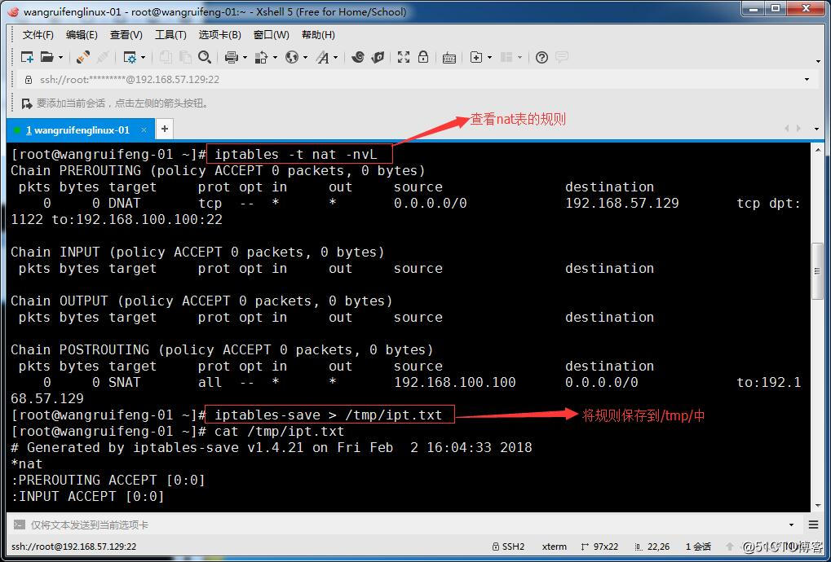Expand the plus-page icon dropdown arrow

point(489,57)
